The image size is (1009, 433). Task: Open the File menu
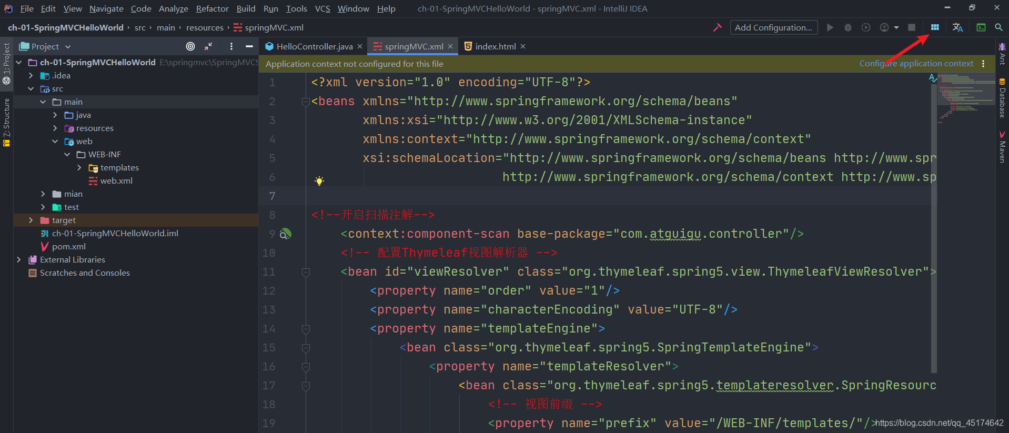pyautogui.click(x=27, y=8)
